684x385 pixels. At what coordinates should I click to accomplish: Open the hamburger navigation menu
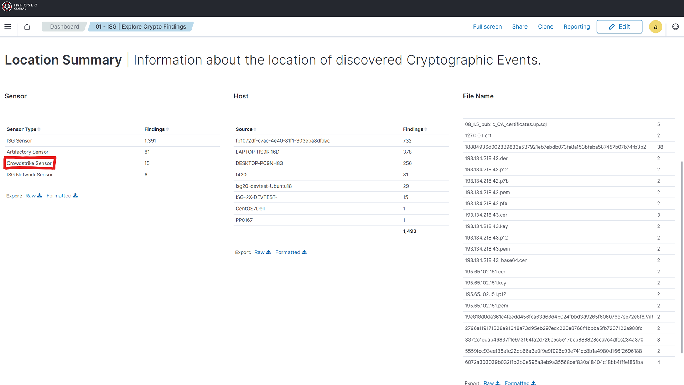point(7,27)
